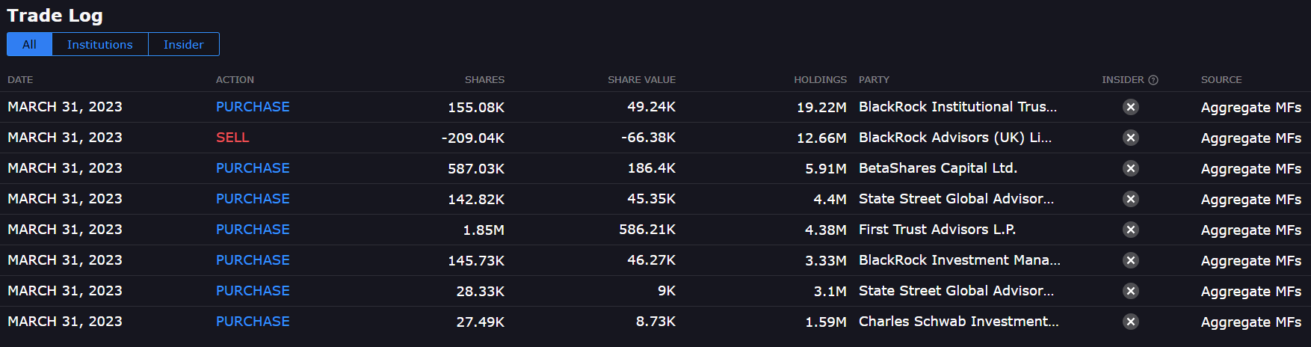Click Aggregate MFs source in Charles Schwab row
Viewport: 1311px width, 347px height.
point(1251,322)
